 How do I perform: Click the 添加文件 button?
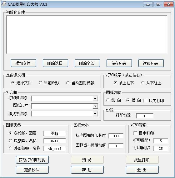coord(23,63)
